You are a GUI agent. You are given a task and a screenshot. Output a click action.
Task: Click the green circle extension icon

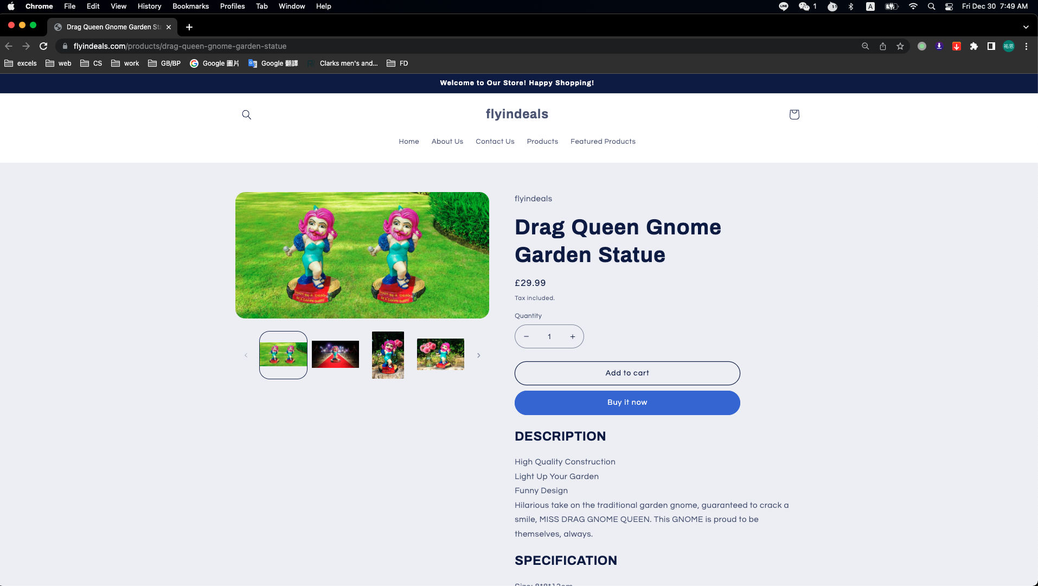point(922,46)
